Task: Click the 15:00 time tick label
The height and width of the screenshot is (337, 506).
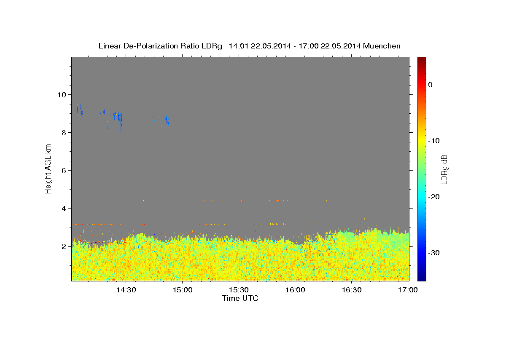Action: pos(182,290)
